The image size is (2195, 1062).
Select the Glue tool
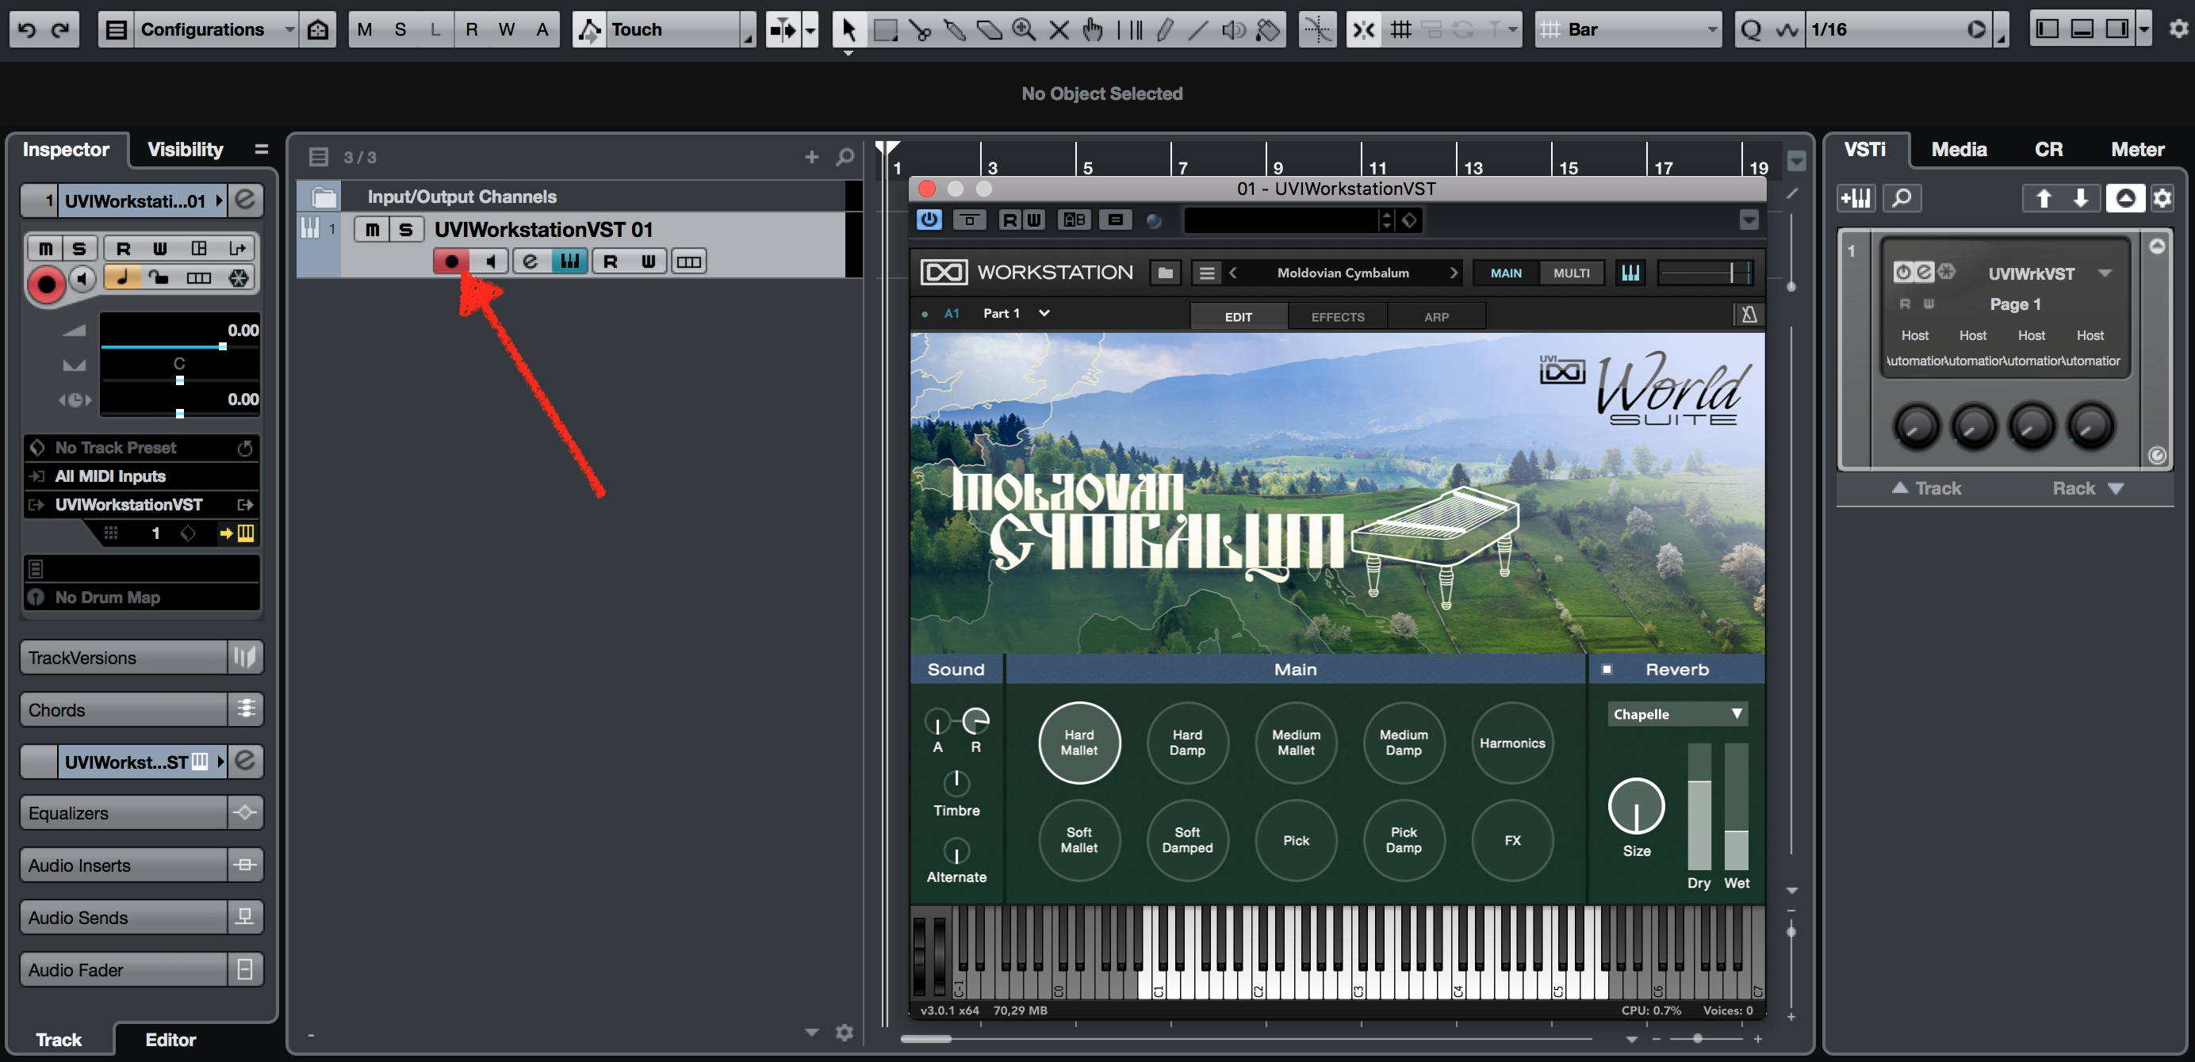956,30
